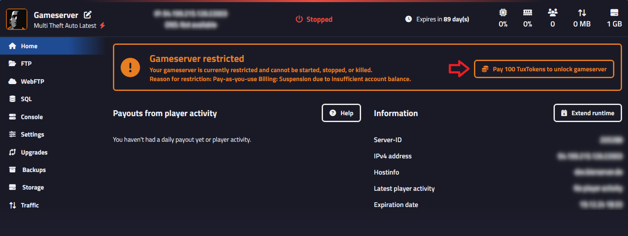Click the players count icon
Image resolution: width=628 pixels, height=236 pixels.
553,13
